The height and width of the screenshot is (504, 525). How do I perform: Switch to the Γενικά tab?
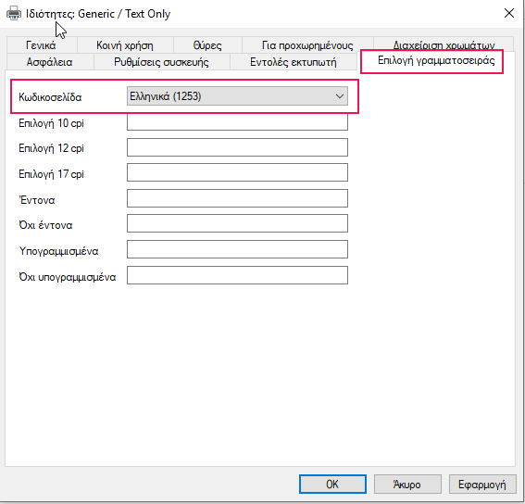[x=41, y=45]
